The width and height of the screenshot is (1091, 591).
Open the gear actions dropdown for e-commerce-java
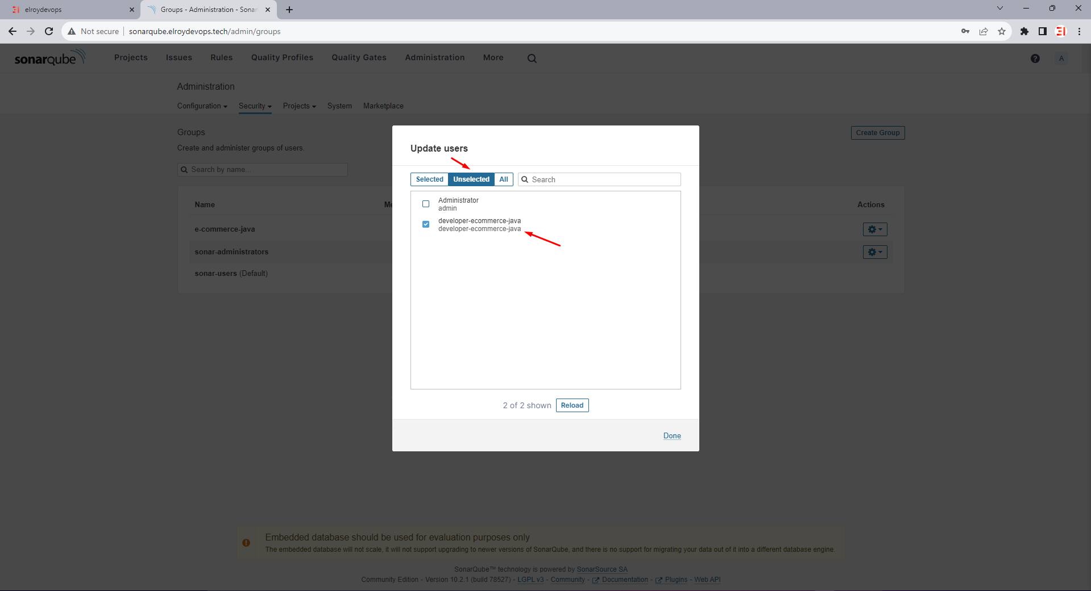click(875, 229)
